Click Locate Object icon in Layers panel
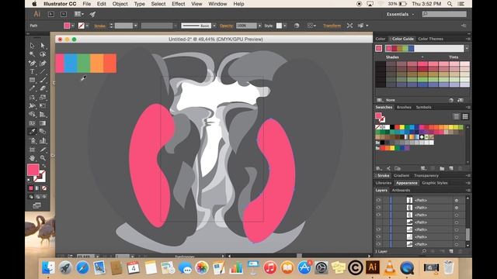 [424, 251]
